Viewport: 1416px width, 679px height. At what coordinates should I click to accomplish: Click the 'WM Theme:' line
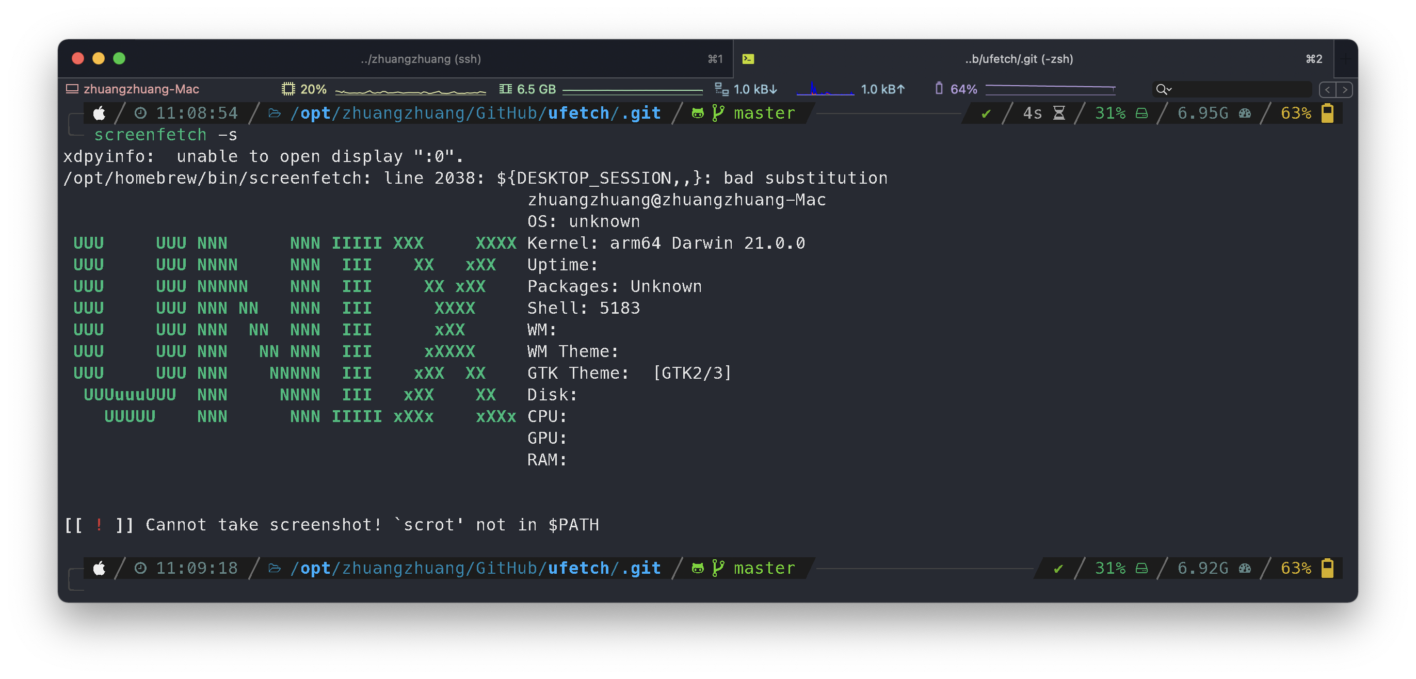point(573,351)
